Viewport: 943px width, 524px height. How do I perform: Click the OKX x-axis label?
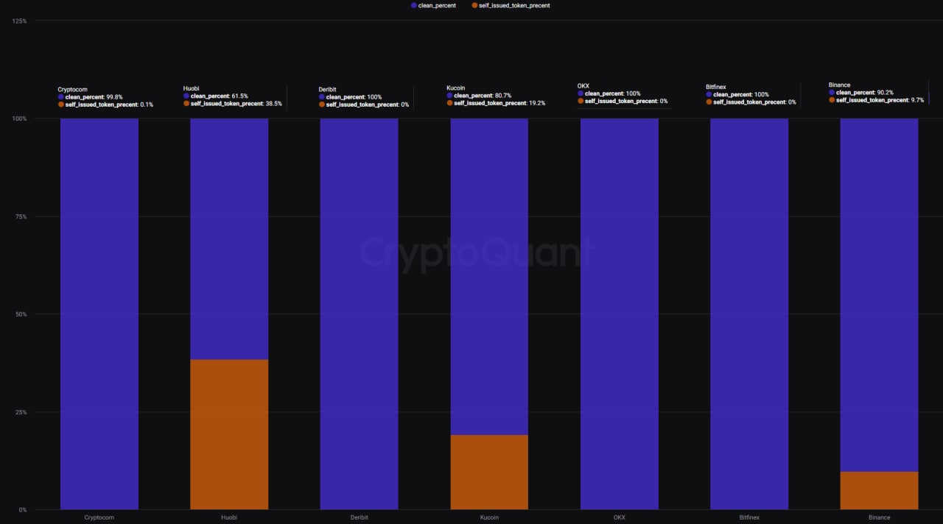(x=620, y=517)
